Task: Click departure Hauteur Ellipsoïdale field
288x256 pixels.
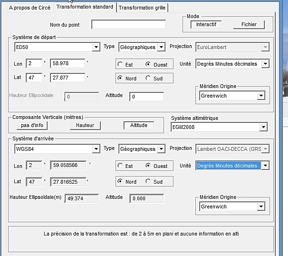Action: coord(82,97)
